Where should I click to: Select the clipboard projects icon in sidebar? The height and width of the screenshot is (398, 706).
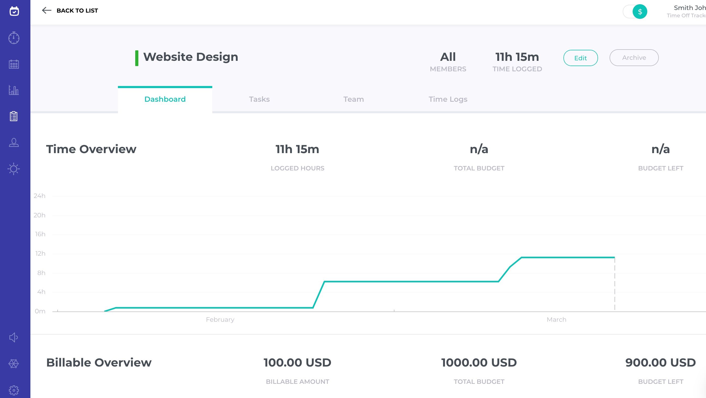[x=14, y=116]
